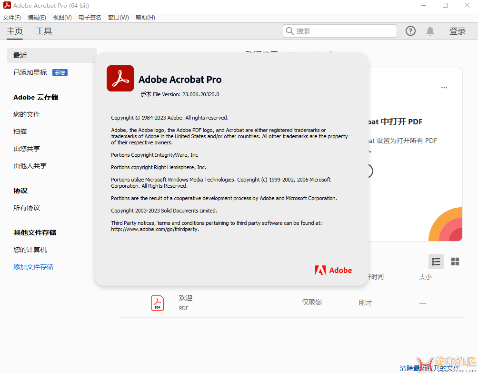Open 您的计算机 in the sidebar
478x374 pixels.
click(30, 250)
